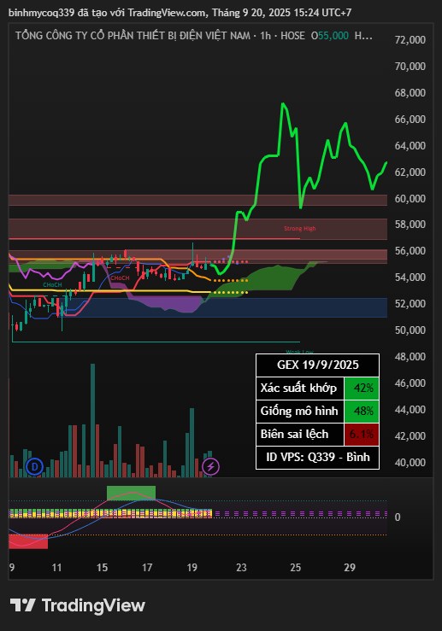Click the ID VPS: Q339 - Bình row
This screenshot has width=442, height=631.
coord(317,458)
